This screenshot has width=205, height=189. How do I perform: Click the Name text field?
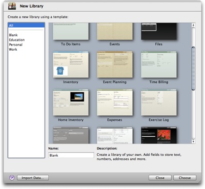[71, 155]
